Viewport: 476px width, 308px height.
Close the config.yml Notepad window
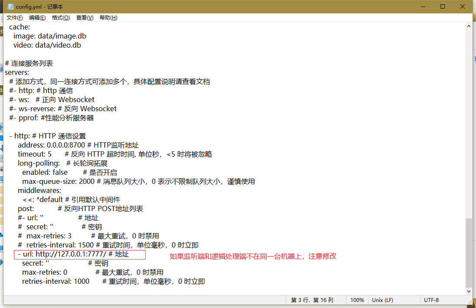click(463, 6)
